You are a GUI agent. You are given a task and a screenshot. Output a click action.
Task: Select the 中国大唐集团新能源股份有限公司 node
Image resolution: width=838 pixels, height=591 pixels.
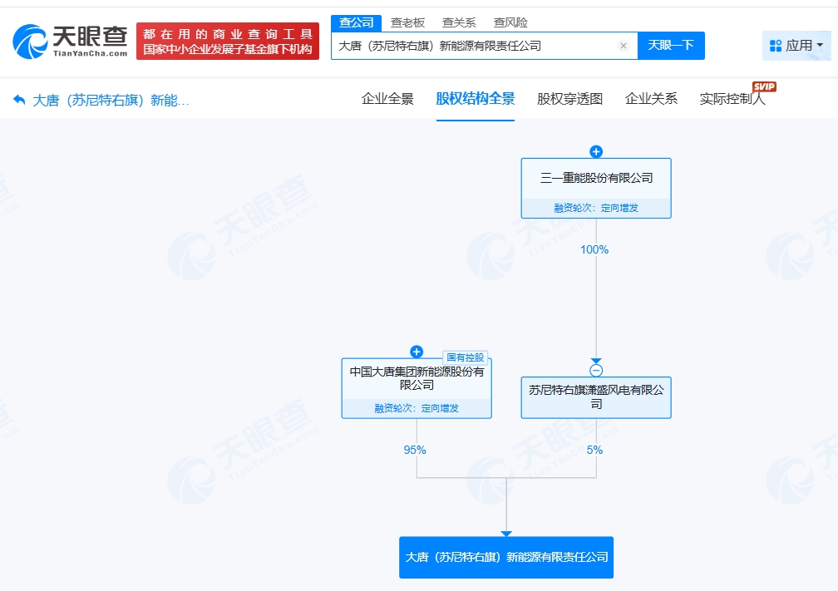(417, 388)
